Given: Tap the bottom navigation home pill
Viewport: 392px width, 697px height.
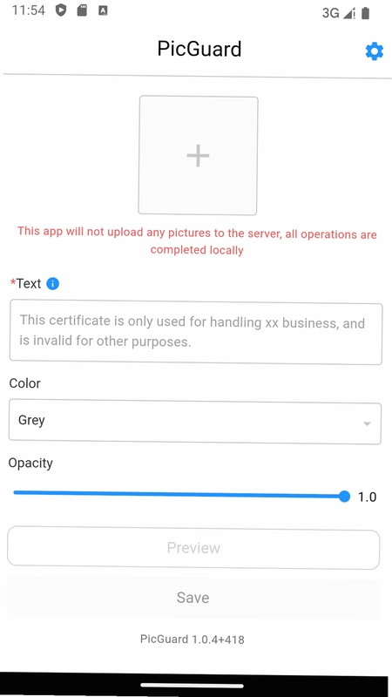Looking at the screenshot, I should coord(192,686).
